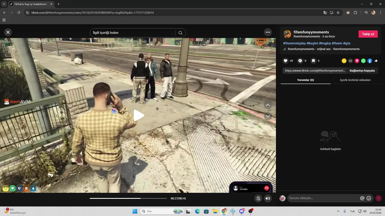Open the #gta hashtag
385x216 pixels.
[x=346, y=43]
